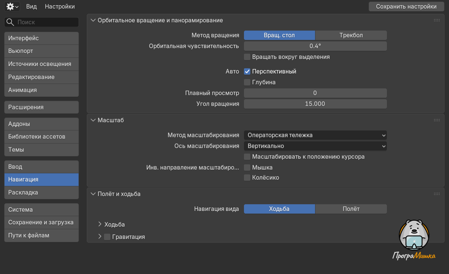Select Вращ. стол rotation method
Viewport: 449px width, 274px height.
pyautogui.click(x=280, y=35)
